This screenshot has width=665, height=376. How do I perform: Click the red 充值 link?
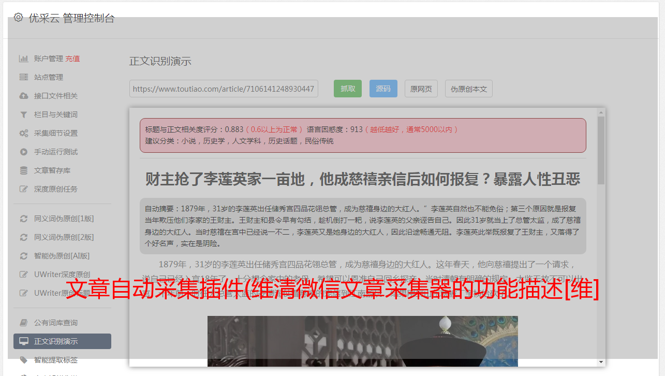click(x=72, y=59)
